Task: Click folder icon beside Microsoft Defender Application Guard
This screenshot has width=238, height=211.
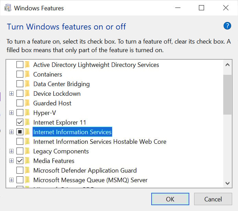Action: (x=27, y=170)
